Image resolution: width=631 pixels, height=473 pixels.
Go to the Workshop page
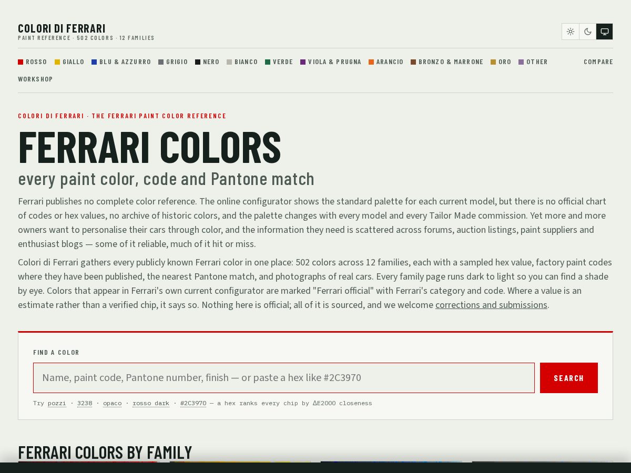click(35, 79)
